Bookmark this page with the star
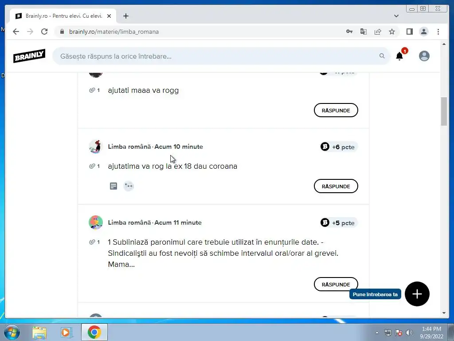Image resolution: width=454 pixels, height=341 pixels. coord(392,32)
